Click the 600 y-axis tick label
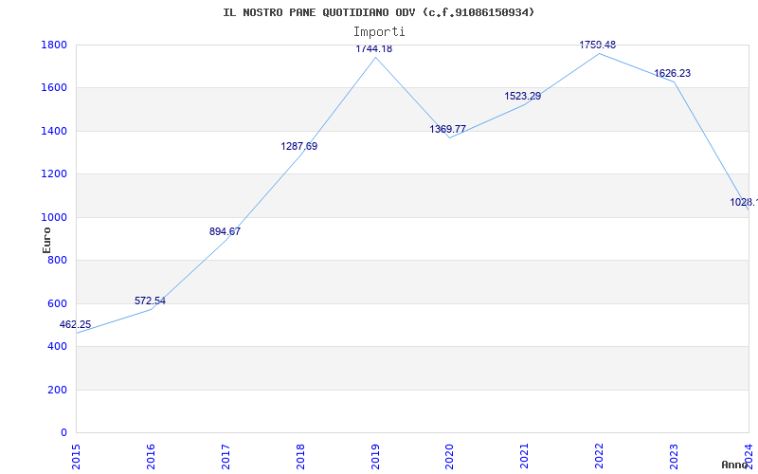The width and height of the screenshot is (758, 474). point(58,303)
